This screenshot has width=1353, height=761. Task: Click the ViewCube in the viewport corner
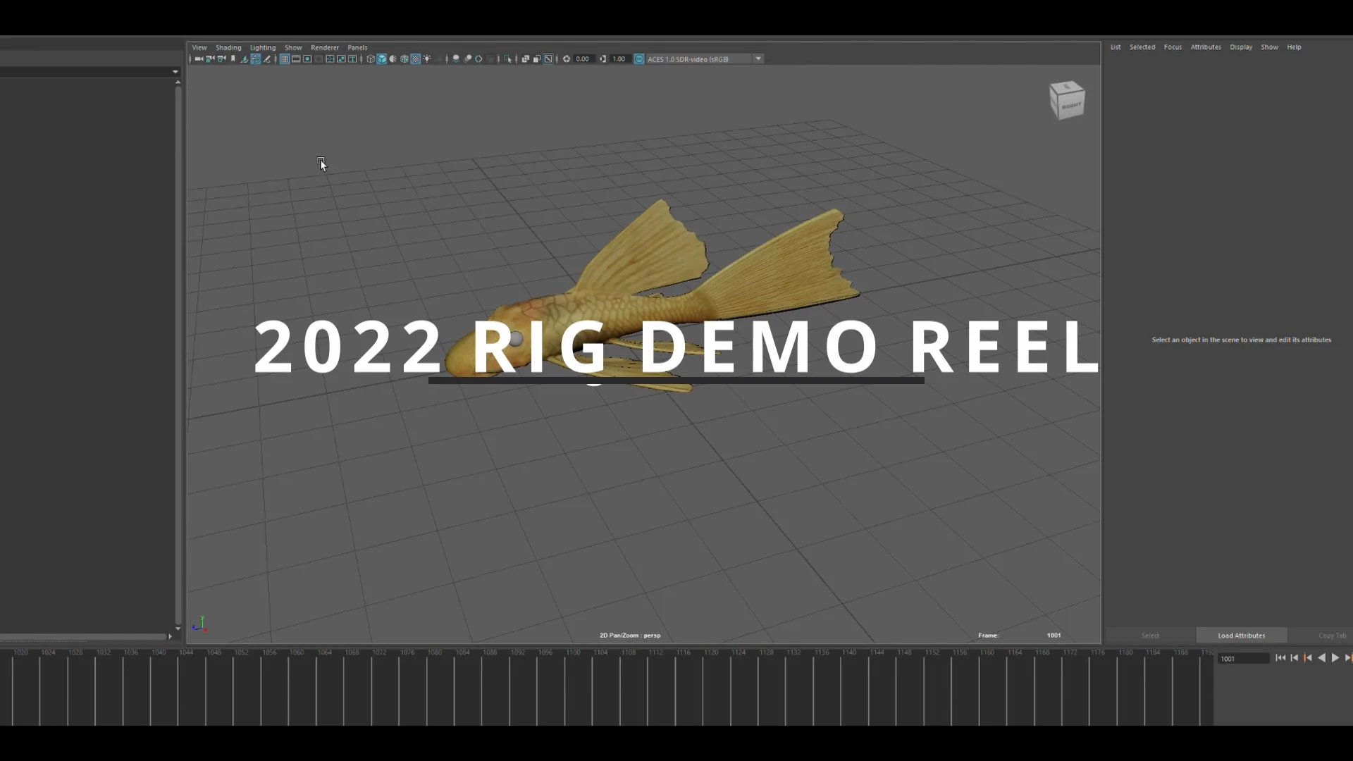tap(1067, 100)
